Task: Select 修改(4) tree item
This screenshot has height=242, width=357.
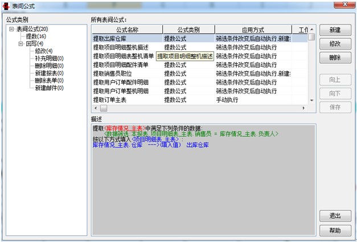Action: 44,51
